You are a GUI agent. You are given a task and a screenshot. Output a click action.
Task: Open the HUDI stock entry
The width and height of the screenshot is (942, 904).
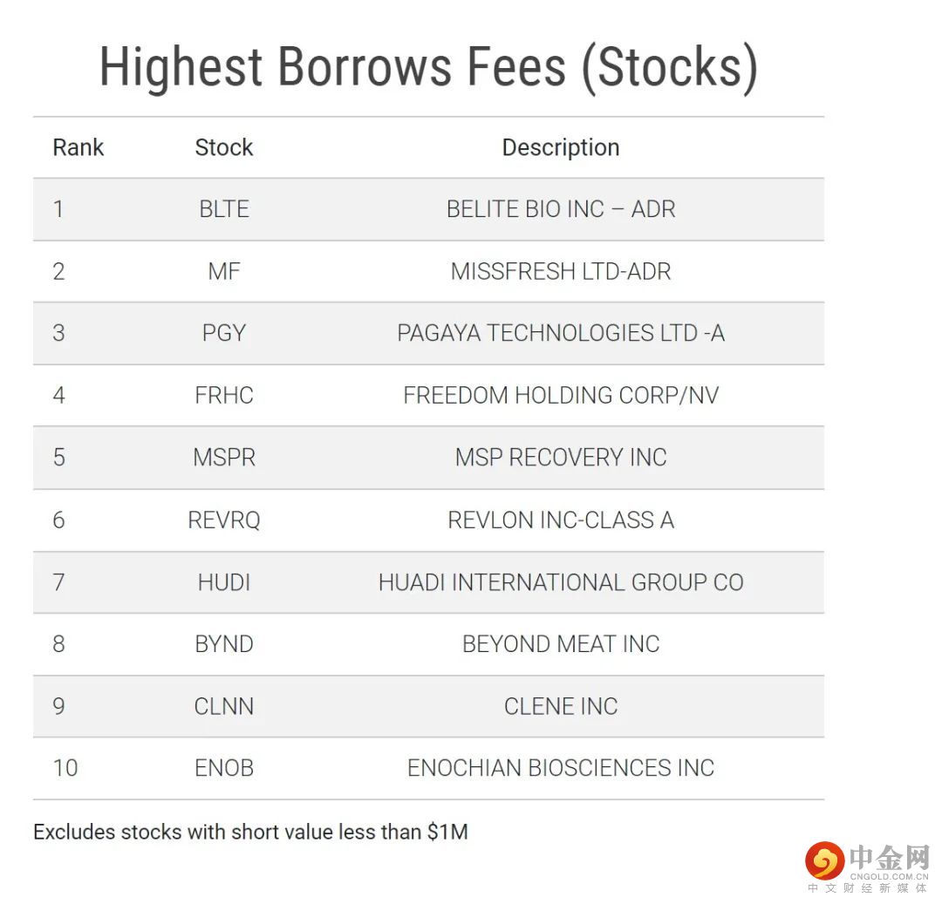[224, 582]
